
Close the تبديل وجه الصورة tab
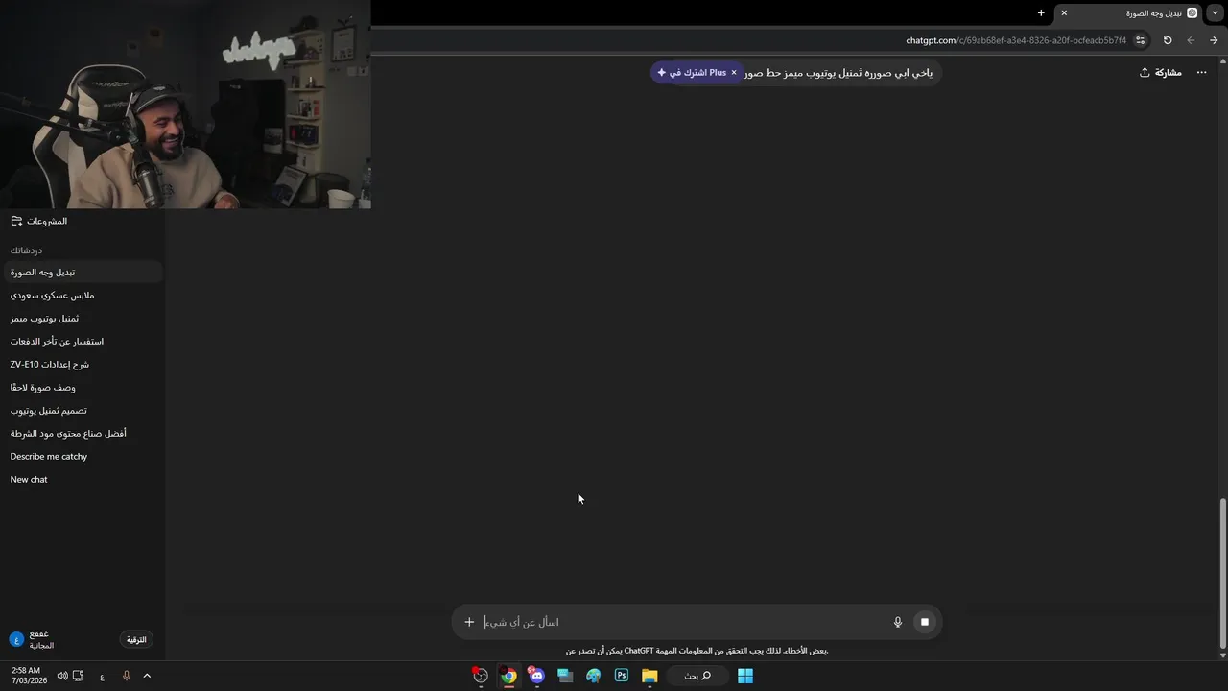1064,13
